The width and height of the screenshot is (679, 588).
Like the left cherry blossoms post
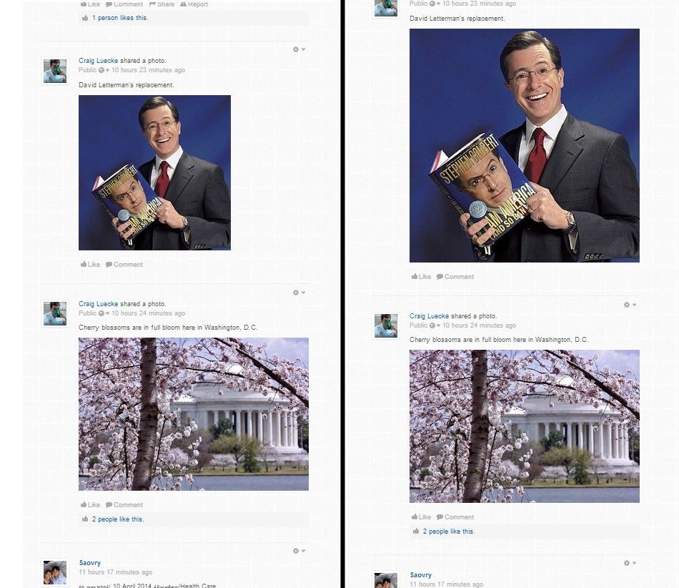90,505
